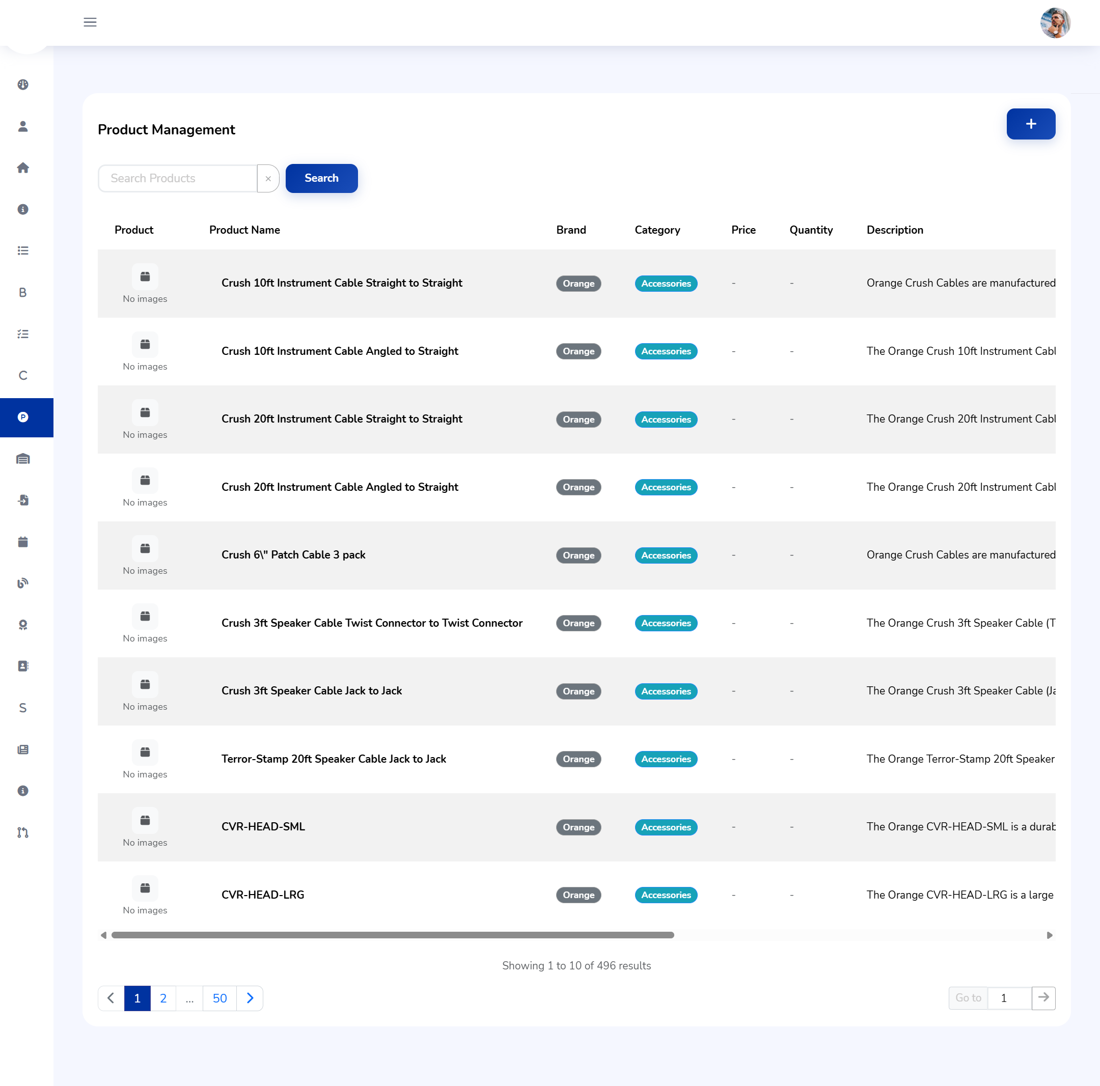Go to the previous page arrow

pos(111,998)
